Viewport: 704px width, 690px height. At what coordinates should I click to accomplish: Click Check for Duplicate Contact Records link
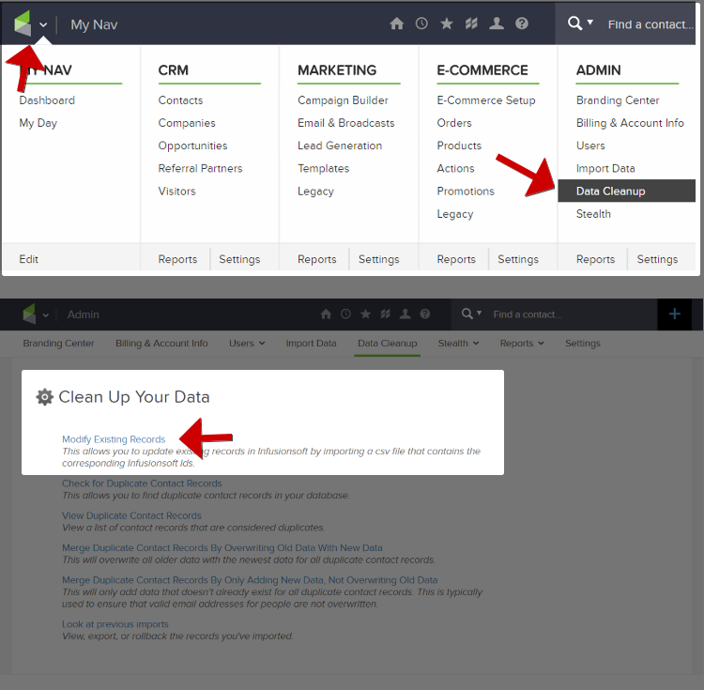pos(142,483)
